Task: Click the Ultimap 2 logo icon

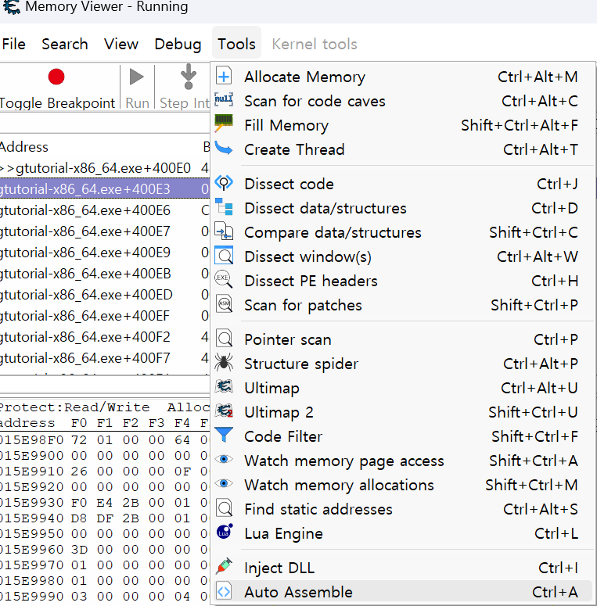Action: [224, 411]
